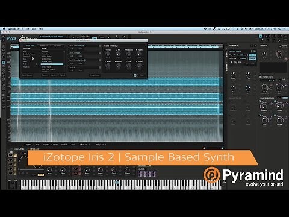
Task: Toggle the Master Filter checkbox
Action: [260, 77]
